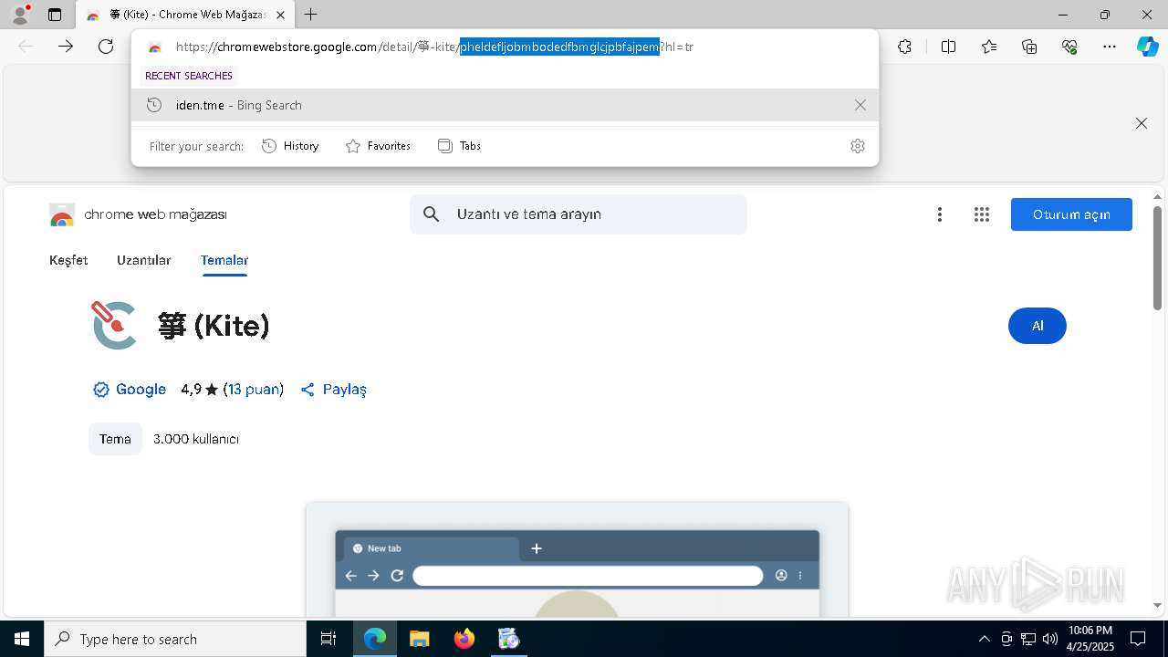Select the iden.tme Bing Search suggestion
The width and height of the screenshot is (1168, 657).
(x=505, y=105)
